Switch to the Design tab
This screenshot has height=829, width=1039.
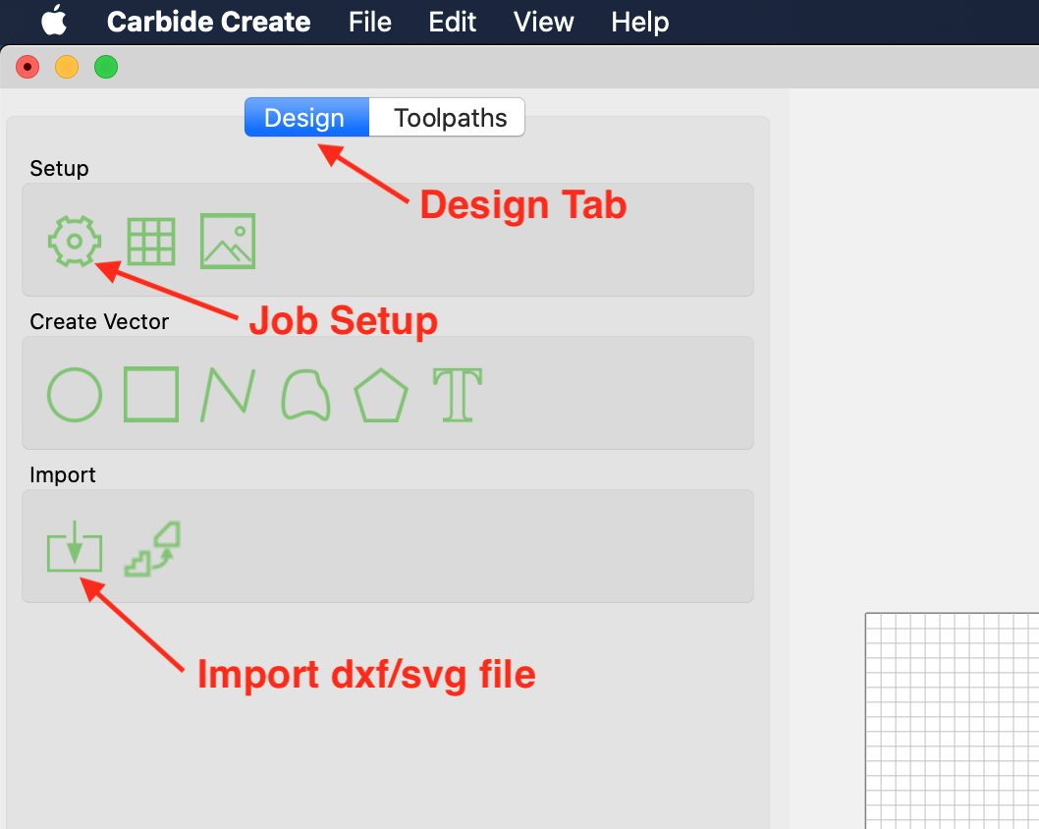pos(305,118)
